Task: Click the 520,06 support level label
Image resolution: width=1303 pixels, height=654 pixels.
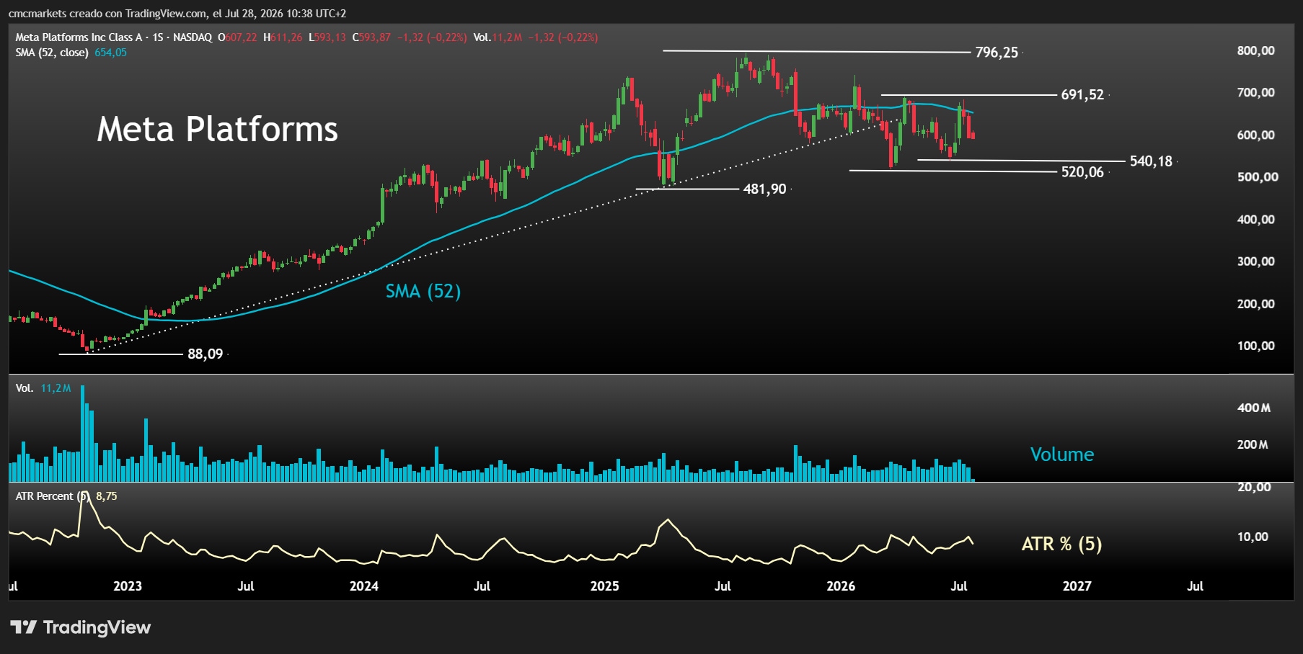Action: (x=1082, y=172)
